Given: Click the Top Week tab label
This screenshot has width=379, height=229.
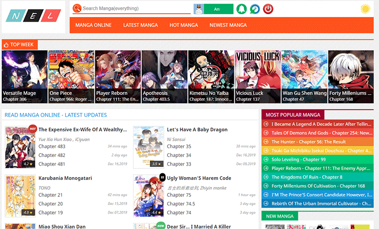Looking at the screenshot, I should 20,45.
